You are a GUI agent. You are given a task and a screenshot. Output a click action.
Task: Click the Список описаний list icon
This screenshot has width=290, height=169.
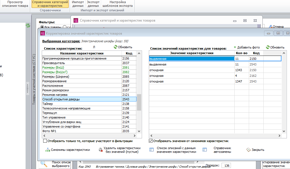[151, 150]
